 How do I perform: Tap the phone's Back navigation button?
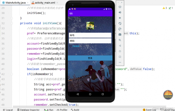tap(78, 94)
